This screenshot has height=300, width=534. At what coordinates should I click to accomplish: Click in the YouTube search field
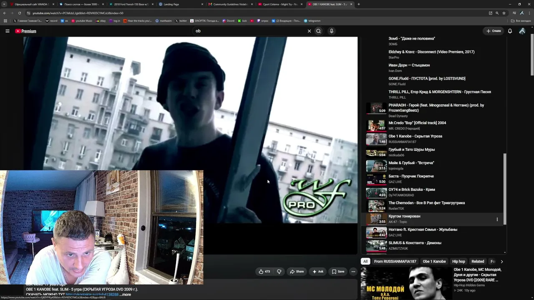click(250, 31)
